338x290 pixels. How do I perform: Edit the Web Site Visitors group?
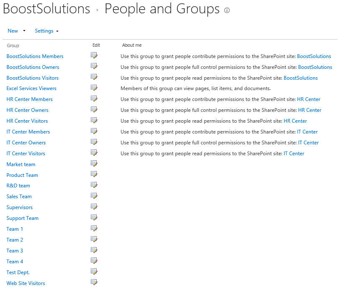[x=94, y=283]
